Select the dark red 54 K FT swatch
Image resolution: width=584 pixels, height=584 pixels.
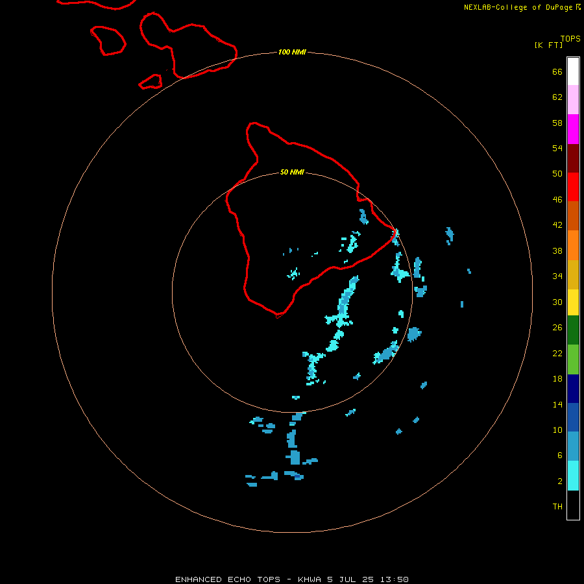(x=573, y=158)
